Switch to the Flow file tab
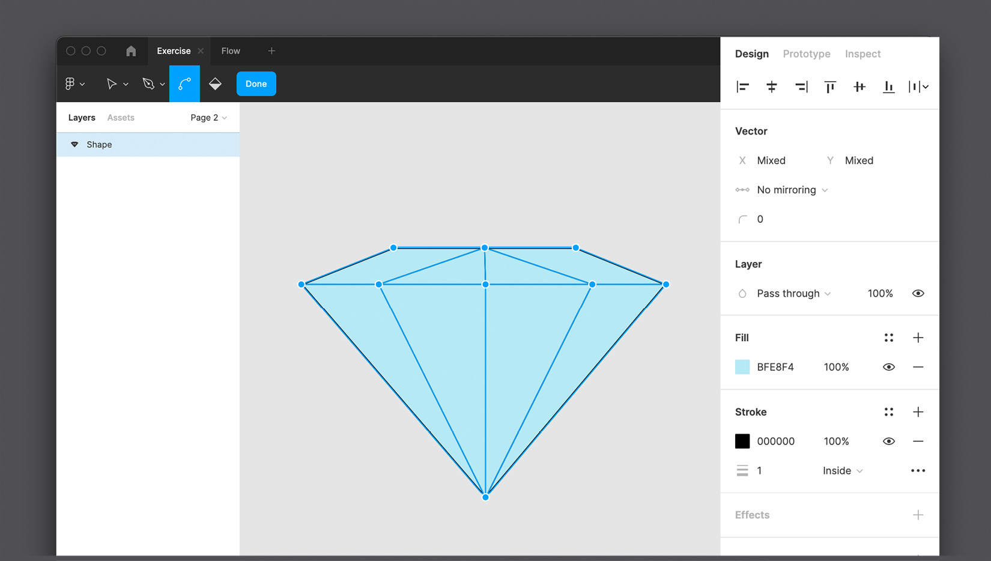 231,51
